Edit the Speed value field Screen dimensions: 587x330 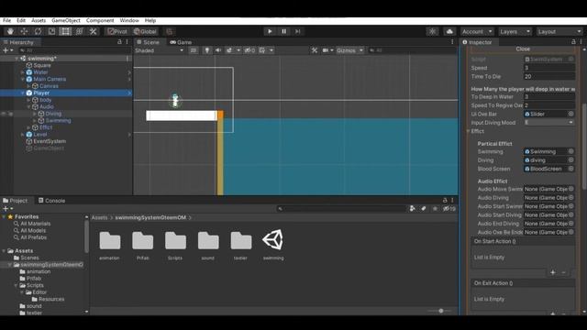[548, 68]
